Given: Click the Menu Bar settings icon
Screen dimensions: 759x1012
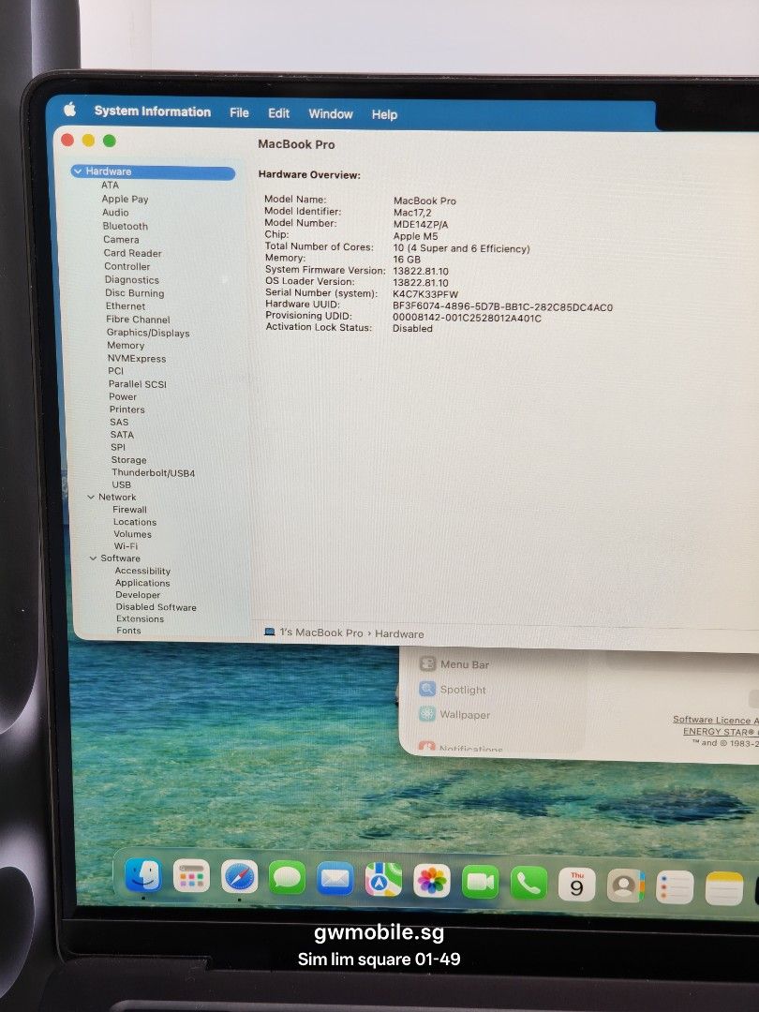Looking at the screenshot, I should tap(427, 663).
